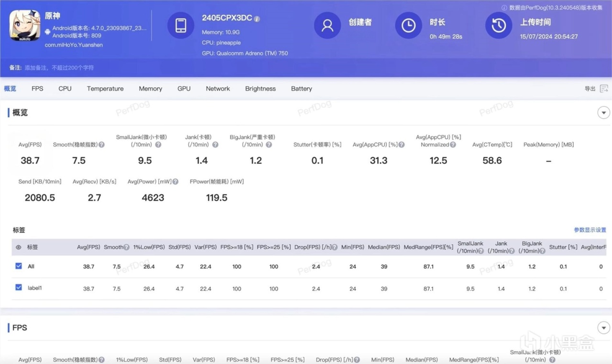Image resolution: width=612 pixels, height=364 pixels.
Task: Open info icon beside 2405CPX3DC
Action: coord(257,19)
